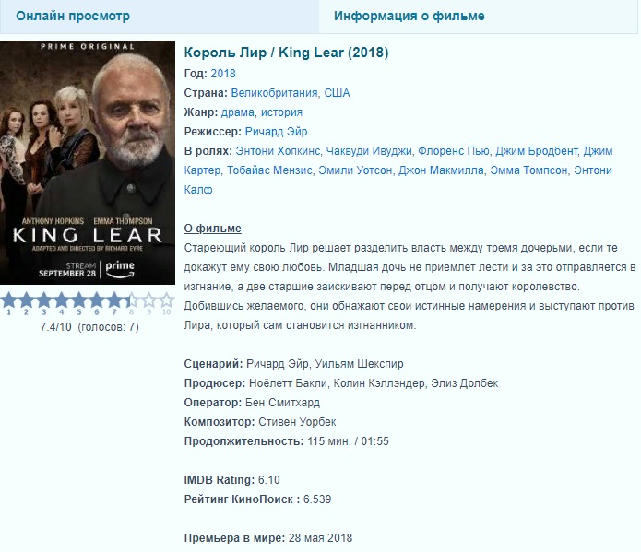Give five stars in the rating bar
The height and width of the screenshot is (552, 641).
[x=79, y=300]
